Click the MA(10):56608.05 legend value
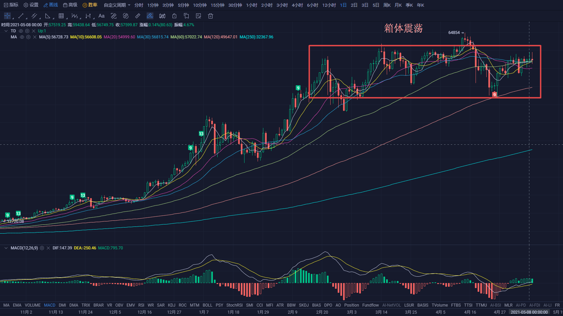 click(x=86, y=37)
